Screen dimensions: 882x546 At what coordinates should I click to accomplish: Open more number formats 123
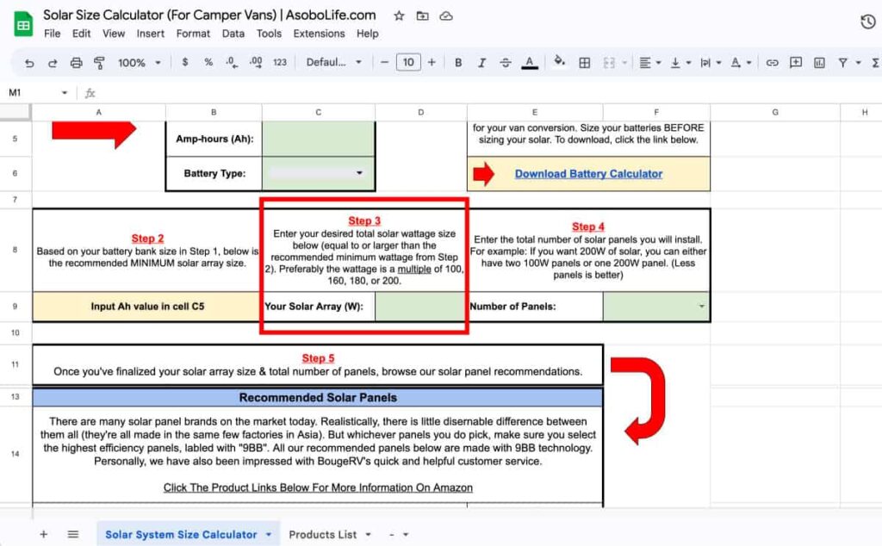[x=280, y=62]
